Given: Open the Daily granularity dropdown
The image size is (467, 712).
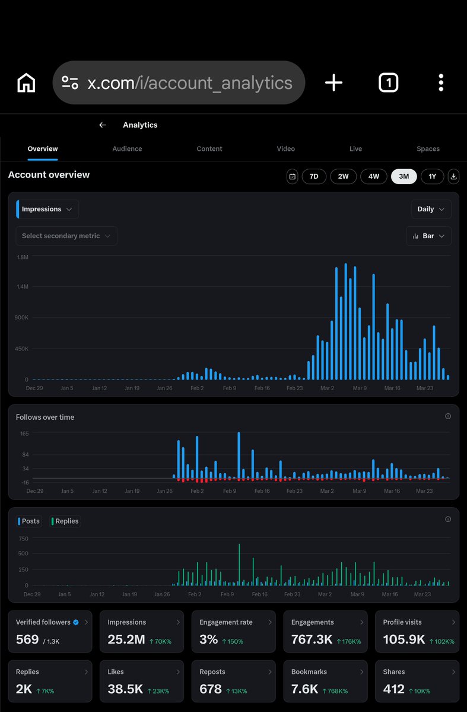Looking at the screenshot, I should [x=431, y=210].
